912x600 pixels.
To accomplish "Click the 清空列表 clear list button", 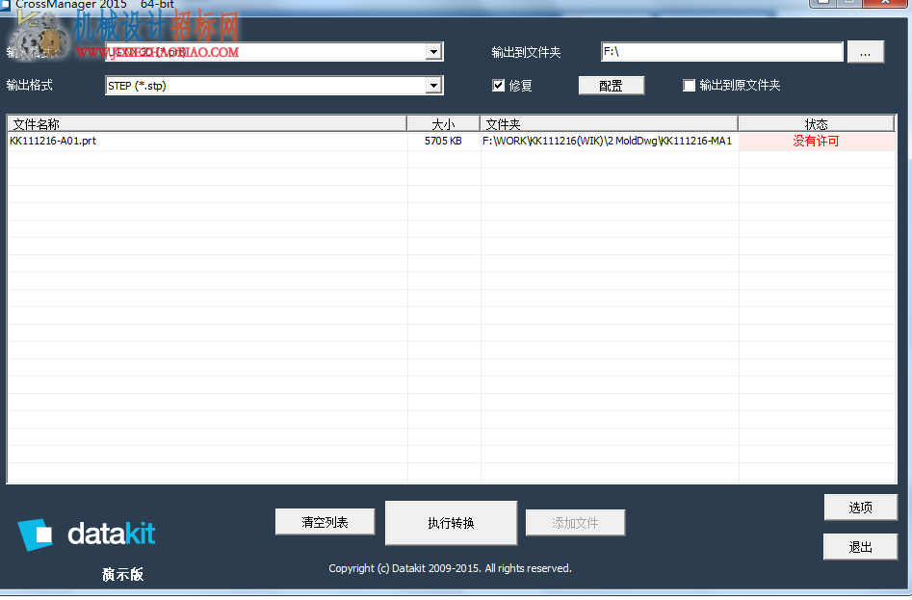I will (325, 522).
